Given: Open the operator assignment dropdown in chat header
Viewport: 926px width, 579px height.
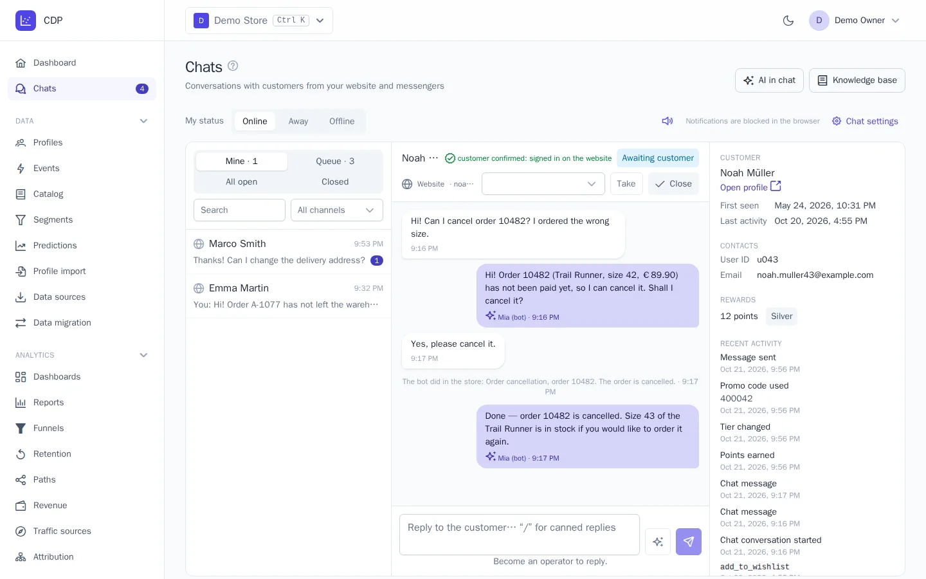Looking at the screenshot, I should tap(543, 184).
